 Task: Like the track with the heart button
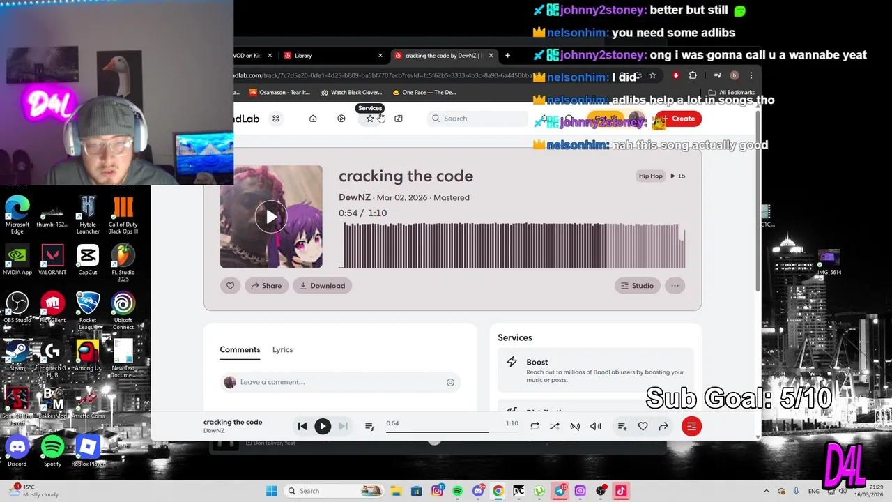click(230, 286)
